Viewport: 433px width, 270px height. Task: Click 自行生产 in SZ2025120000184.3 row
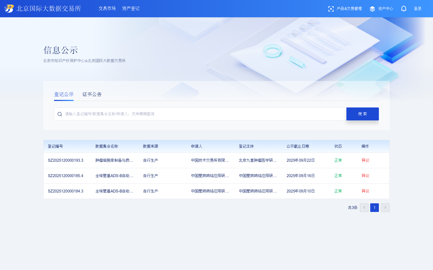151,191
